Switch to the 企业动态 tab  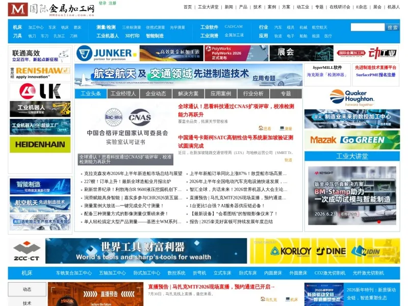point(156,94)
